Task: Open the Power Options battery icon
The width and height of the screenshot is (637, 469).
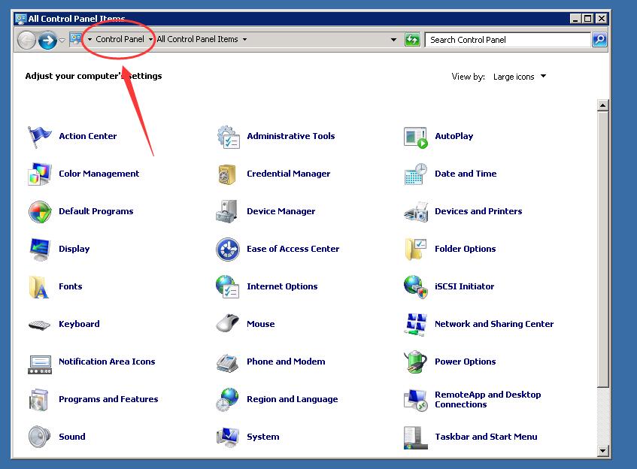Action: (415, 362)
